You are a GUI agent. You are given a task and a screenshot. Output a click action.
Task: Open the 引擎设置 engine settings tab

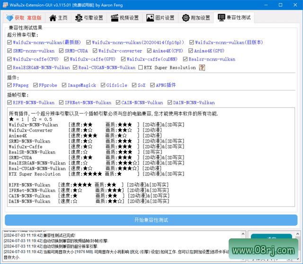[89, 18]
